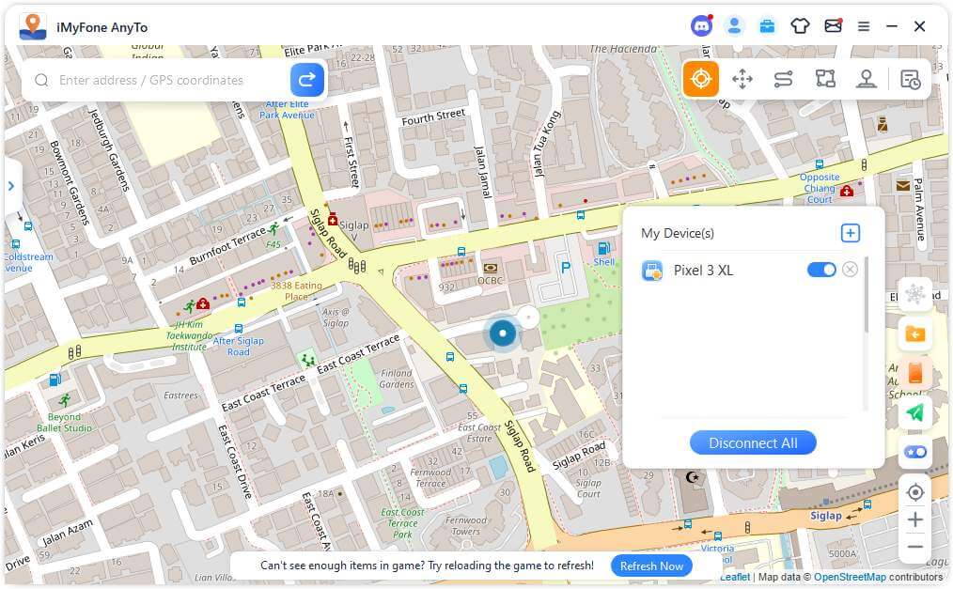This screenshot has width=953, height=589.
Task: Activate the Joystick mode icon
Action: point(867,79)
